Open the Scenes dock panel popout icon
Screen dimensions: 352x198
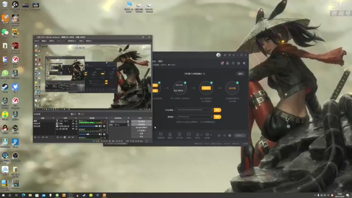pos(53,118)
